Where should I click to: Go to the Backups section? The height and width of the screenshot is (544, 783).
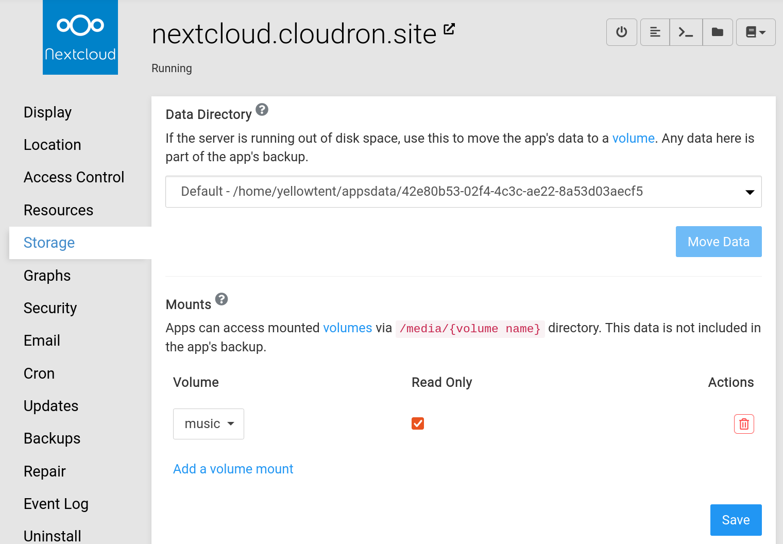pos(52,438)
